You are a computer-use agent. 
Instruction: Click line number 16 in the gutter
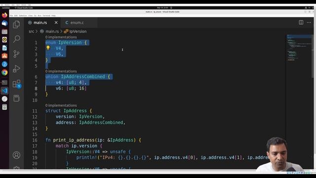(35, 140)
